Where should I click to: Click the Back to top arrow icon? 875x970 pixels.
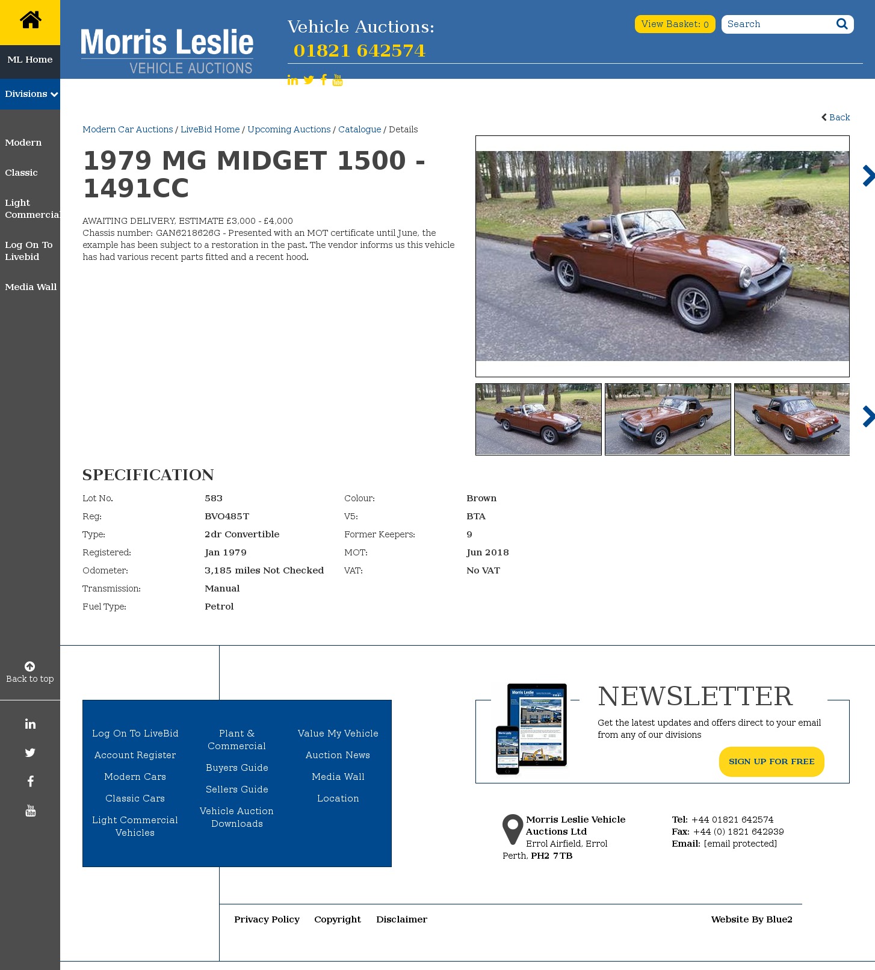29,666
